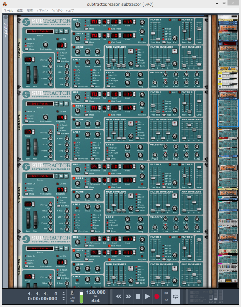Image resolution: width=241 pixels, height=307 pixels.
Task: Open the 編集 menu
Action: pyautogui.click(x=20, y=11)
